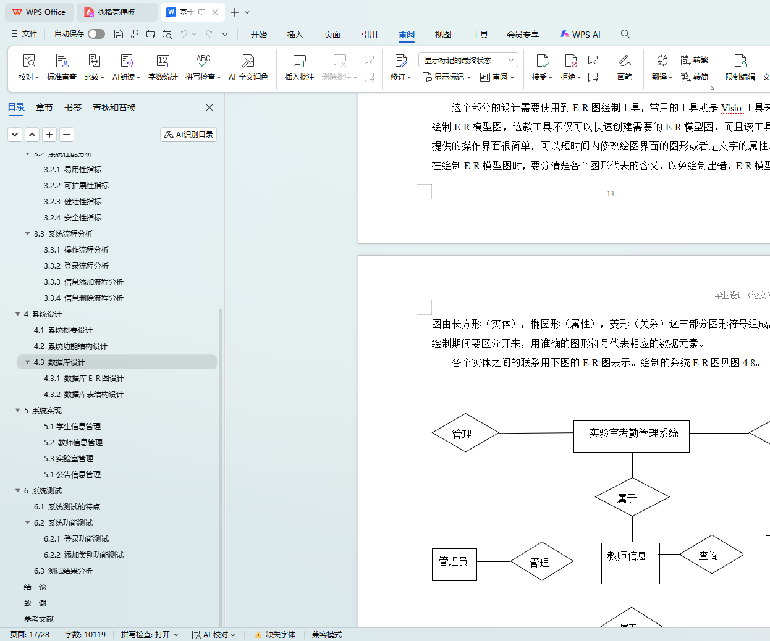The height and width of the screenshot is (641, 770).
Task: Switch to the 书签 panel tab
Action: click(x=73, y=107)
